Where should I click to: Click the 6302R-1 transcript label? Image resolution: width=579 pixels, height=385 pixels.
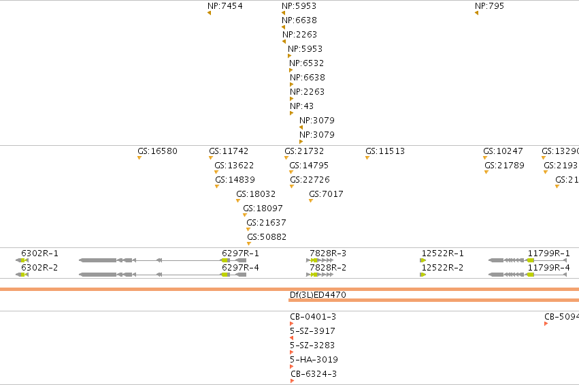[x=39, y=253]
